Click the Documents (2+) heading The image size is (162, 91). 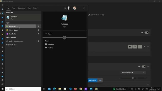click(11, 45)
